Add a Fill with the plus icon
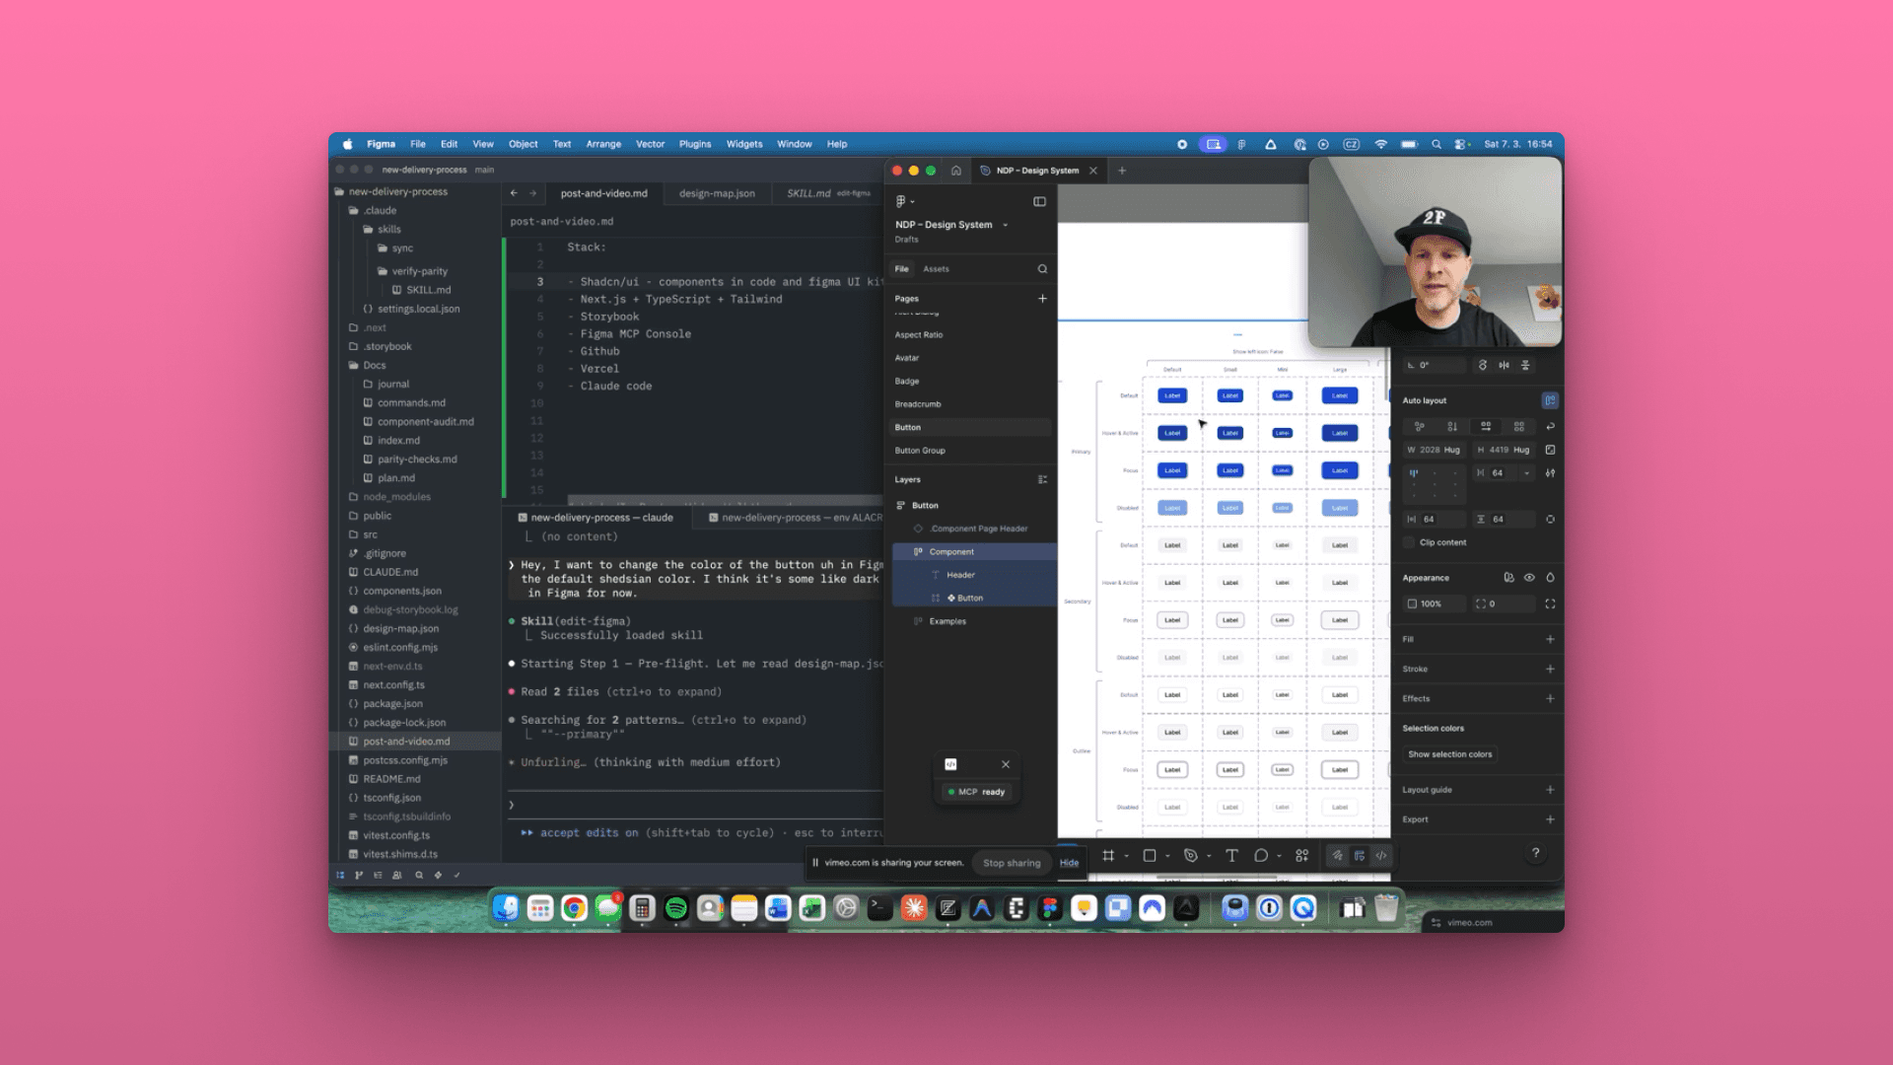The image size is (1893, 1065). 1550,639
